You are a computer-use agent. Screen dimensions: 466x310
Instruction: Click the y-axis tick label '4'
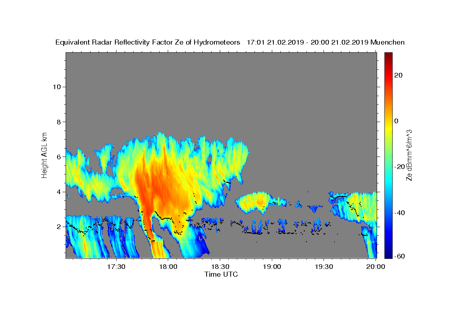[58, 192]
